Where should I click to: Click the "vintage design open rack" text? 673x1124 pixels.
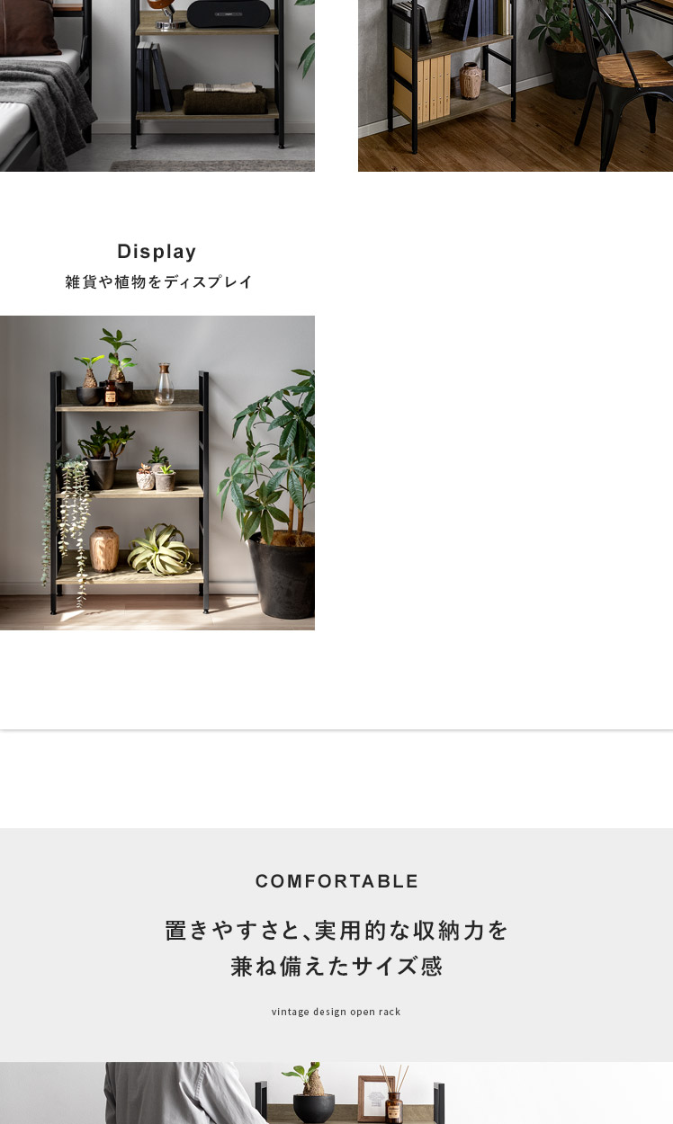(x=336, y=1012)
